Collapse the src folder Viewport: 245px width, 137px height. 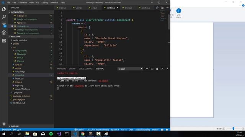pyautogui.click(x=15, y=47)
